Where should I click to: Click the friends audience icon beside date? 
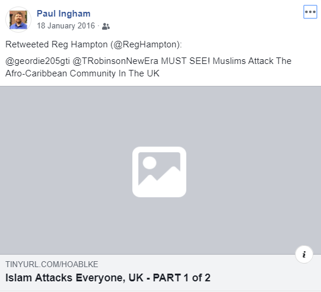[106, 26]
